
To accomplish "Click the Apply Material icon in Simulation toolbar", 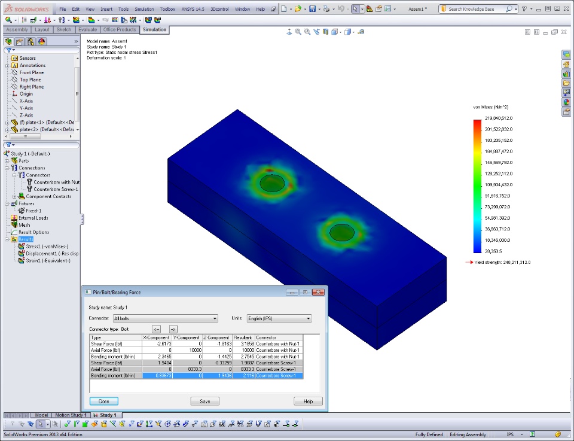I will pos(24,20).
